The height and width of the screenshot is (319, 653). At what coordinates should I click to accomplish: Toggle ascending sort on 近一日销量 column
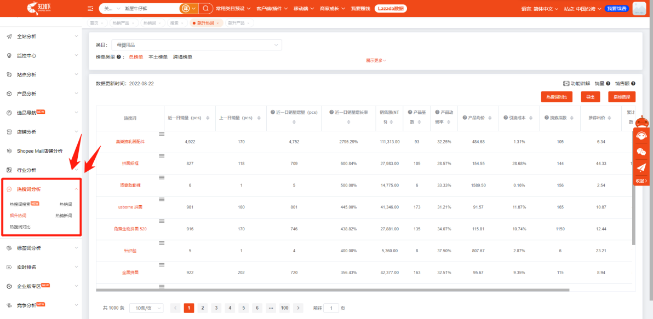click(208, 115)
